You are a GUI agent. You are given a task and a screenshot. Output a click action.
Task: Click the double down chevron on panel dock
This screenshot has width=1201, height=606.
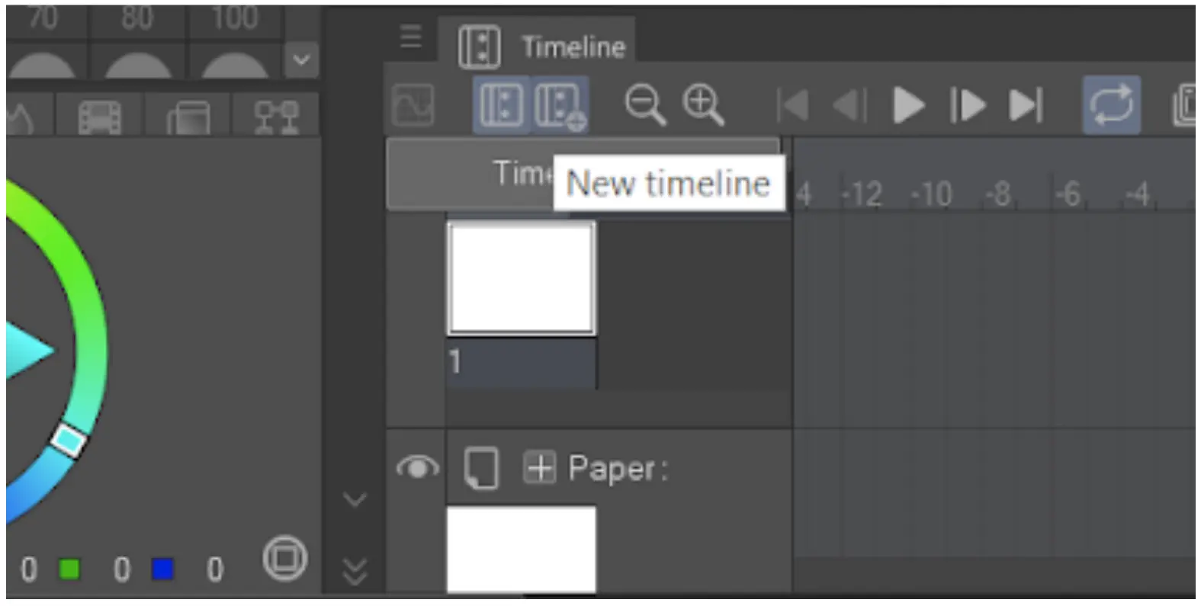click(x=355, y=571)
